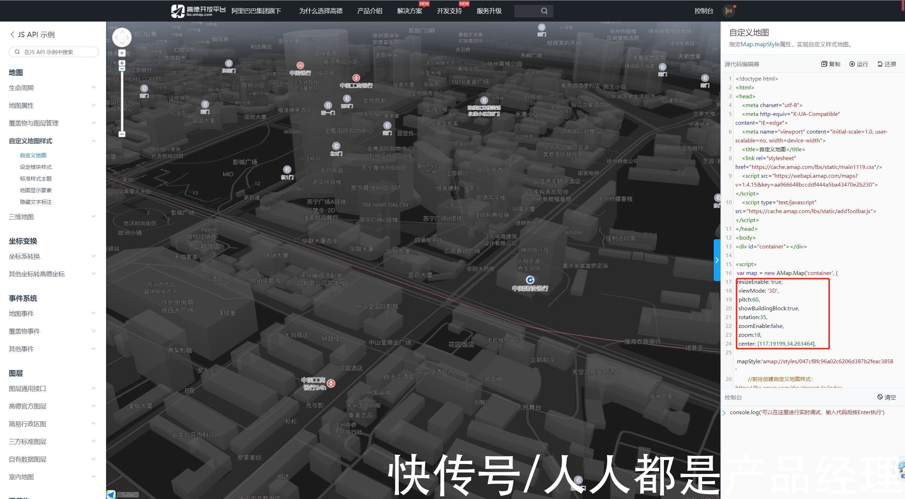This screenshot has width=905, height=499.
Task: Click the 中国工商银行 red marker
Action: coord(356,78)
